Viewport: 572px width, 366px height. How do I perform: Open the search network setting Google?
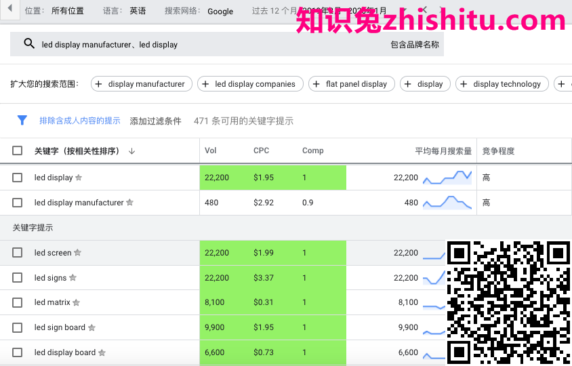pyautogui.click(x=220, y=12)
